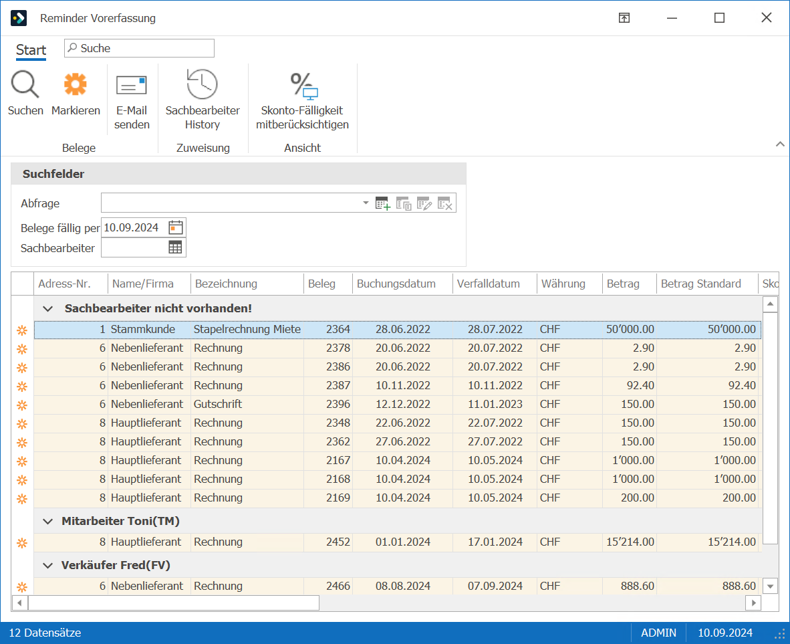This screenshot has width=790, height=644.
Task: Click the orange Markieren gear icon
Action: click(75, 84)
